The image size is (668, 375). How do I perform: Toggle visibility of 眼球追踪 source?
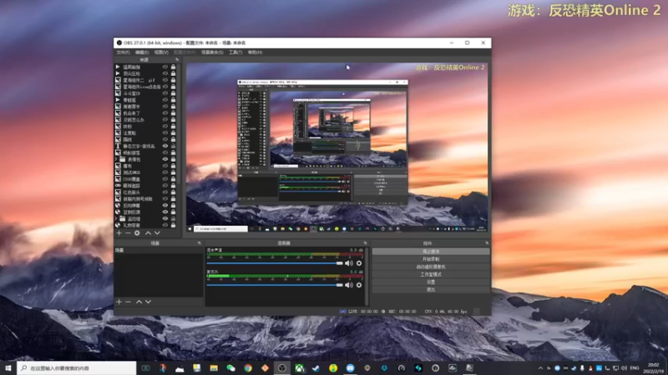coord(165,185)
